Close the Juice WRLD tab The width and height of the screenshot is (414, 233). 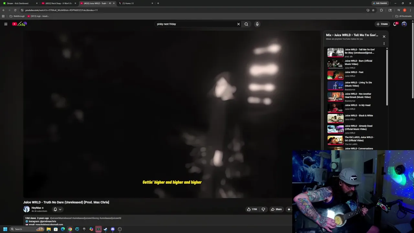tap(114, 3)
